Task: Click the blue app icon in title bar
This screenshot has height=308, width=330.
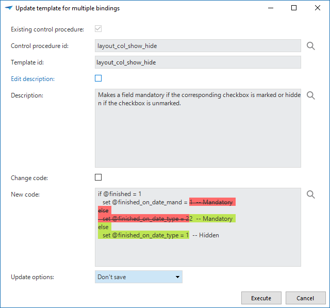Action: 8,8
